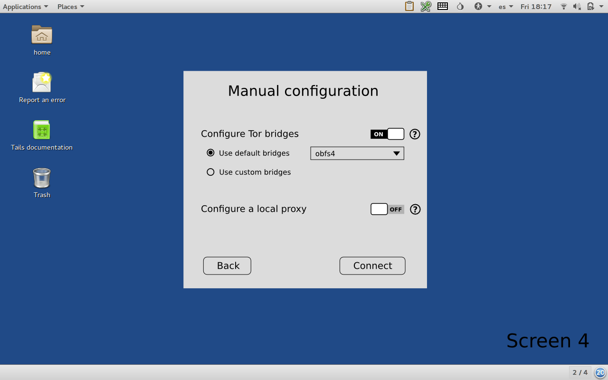The height and width of the screenshot is (380, 608).
Task: Open the Tails documentation desktop icon
Action: [42, 130]
